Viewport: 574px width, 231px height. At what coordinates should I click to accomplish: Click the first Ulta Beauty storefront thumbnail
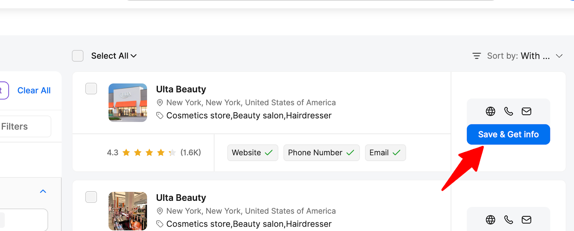click(x=128, y=103)
